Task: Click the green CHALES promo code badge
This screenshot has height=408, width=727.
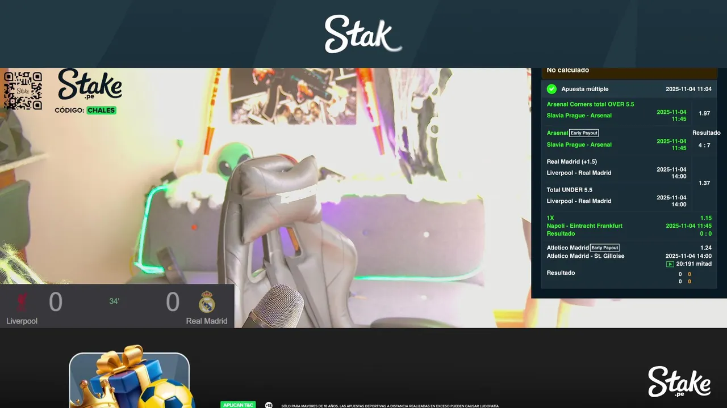Action: [101, 110]
